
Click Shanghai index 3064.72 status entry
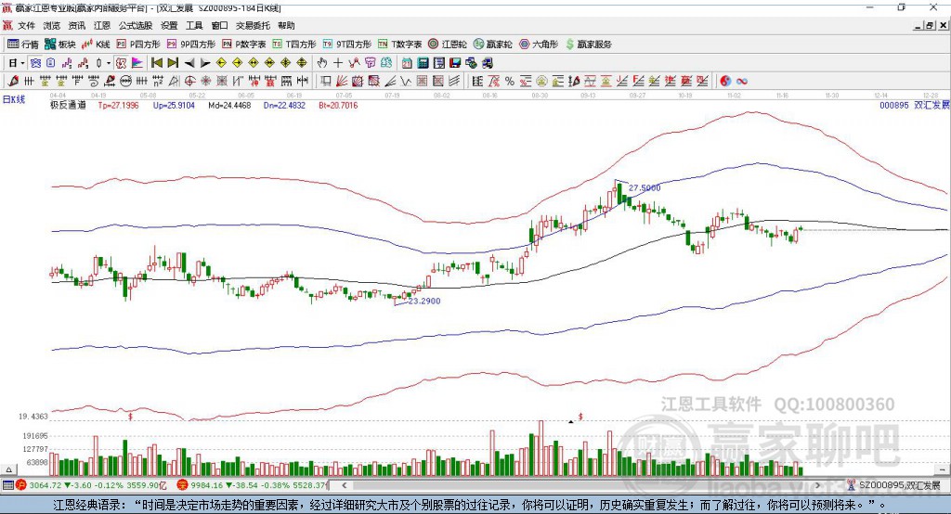coord(92,485)
